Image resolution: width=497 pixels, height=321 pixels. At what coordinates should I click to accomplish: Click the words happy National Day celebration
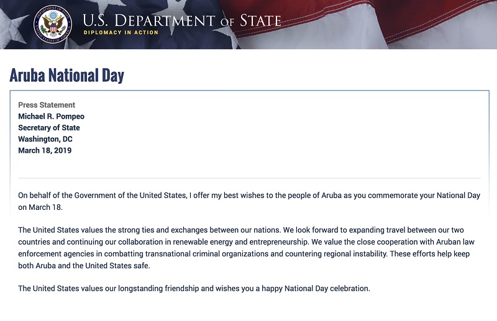pyautogui.click(x=316, y=289)
